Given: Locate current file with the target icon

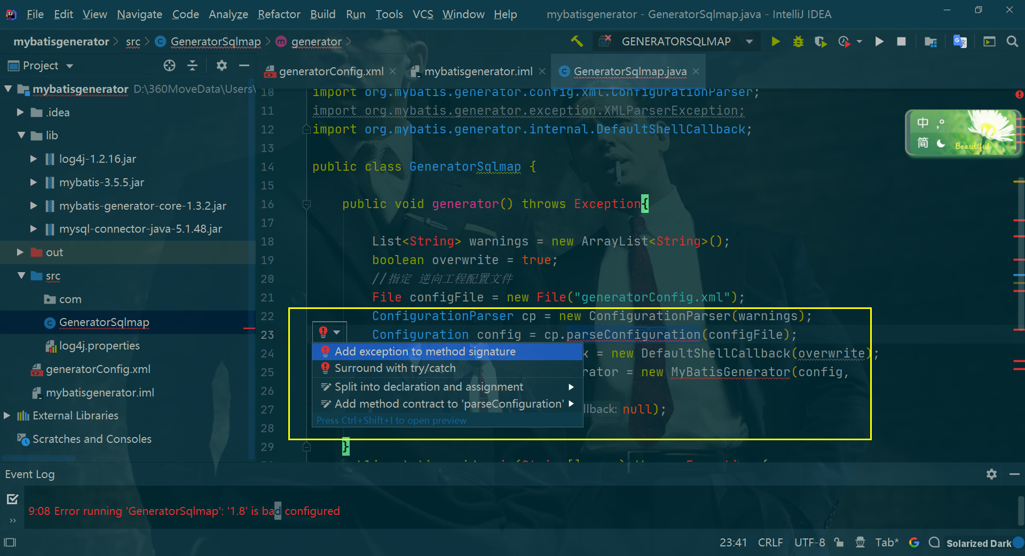Looking at the screenshot, I should (x=169, y=65).
